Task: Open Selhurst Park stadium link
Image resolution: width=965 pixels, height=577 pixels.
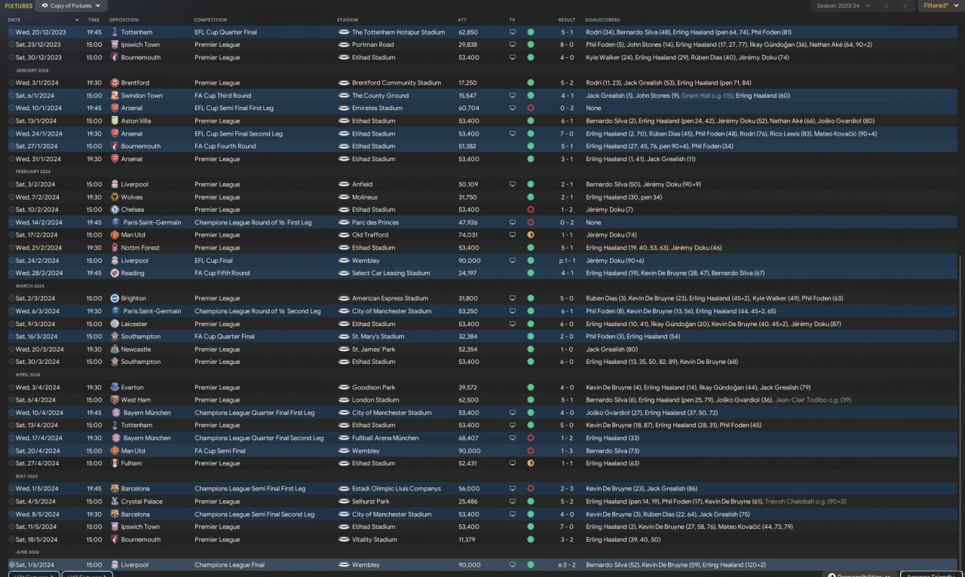Action: tap(371, 502)
